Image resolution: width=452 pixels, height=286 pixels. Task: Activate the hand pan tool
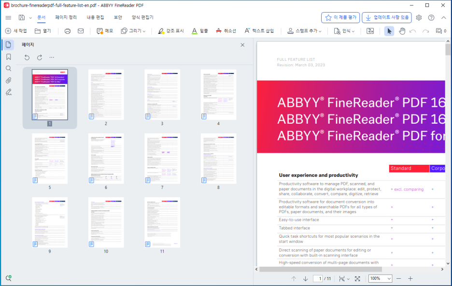(x=402, y=31)
